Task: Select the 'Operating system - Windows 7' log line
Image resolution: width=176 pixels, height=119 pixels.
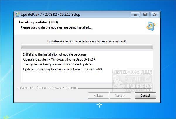Action: point(59,59)
